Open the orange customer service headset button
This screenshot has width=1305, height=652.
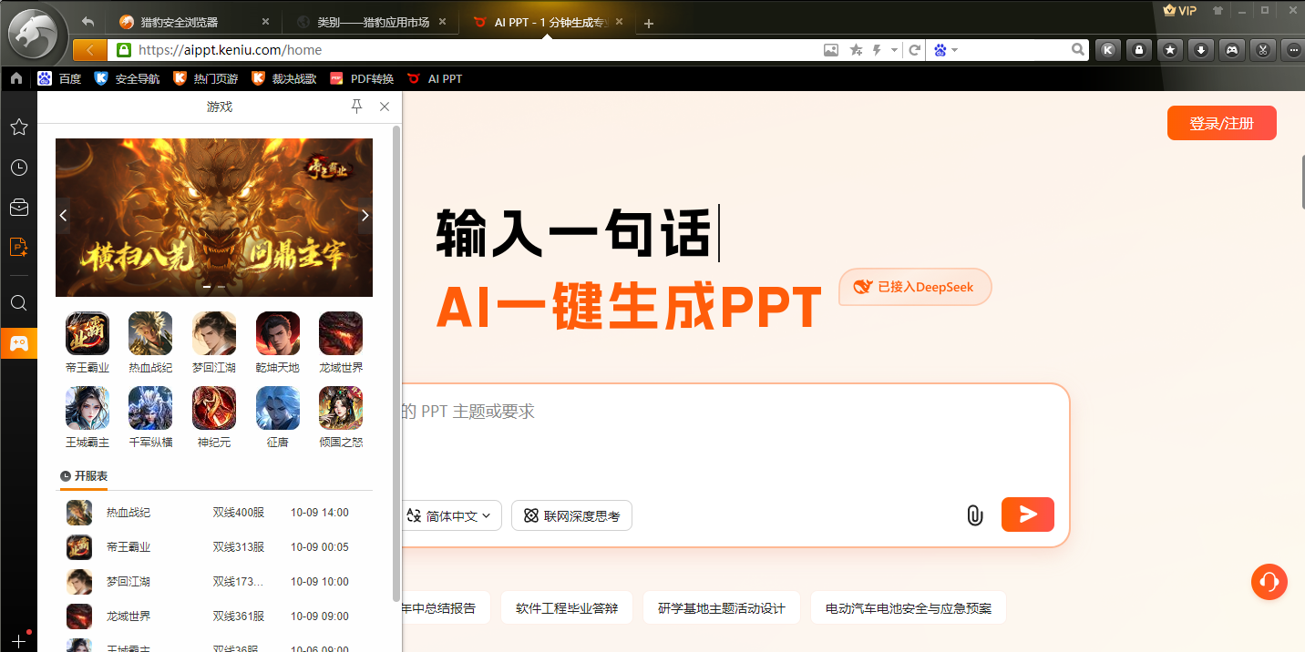point(1269,581)
